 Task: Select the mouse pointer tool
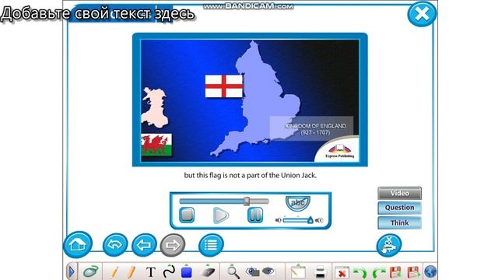(90, 272)
